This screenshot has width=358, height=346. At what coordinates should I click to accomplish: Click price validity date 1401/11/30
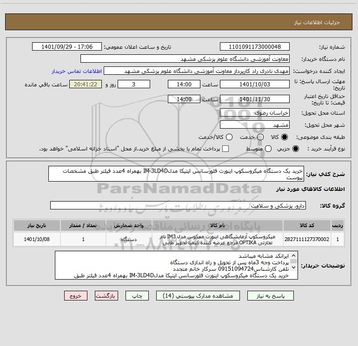click(x=255, y=99)
